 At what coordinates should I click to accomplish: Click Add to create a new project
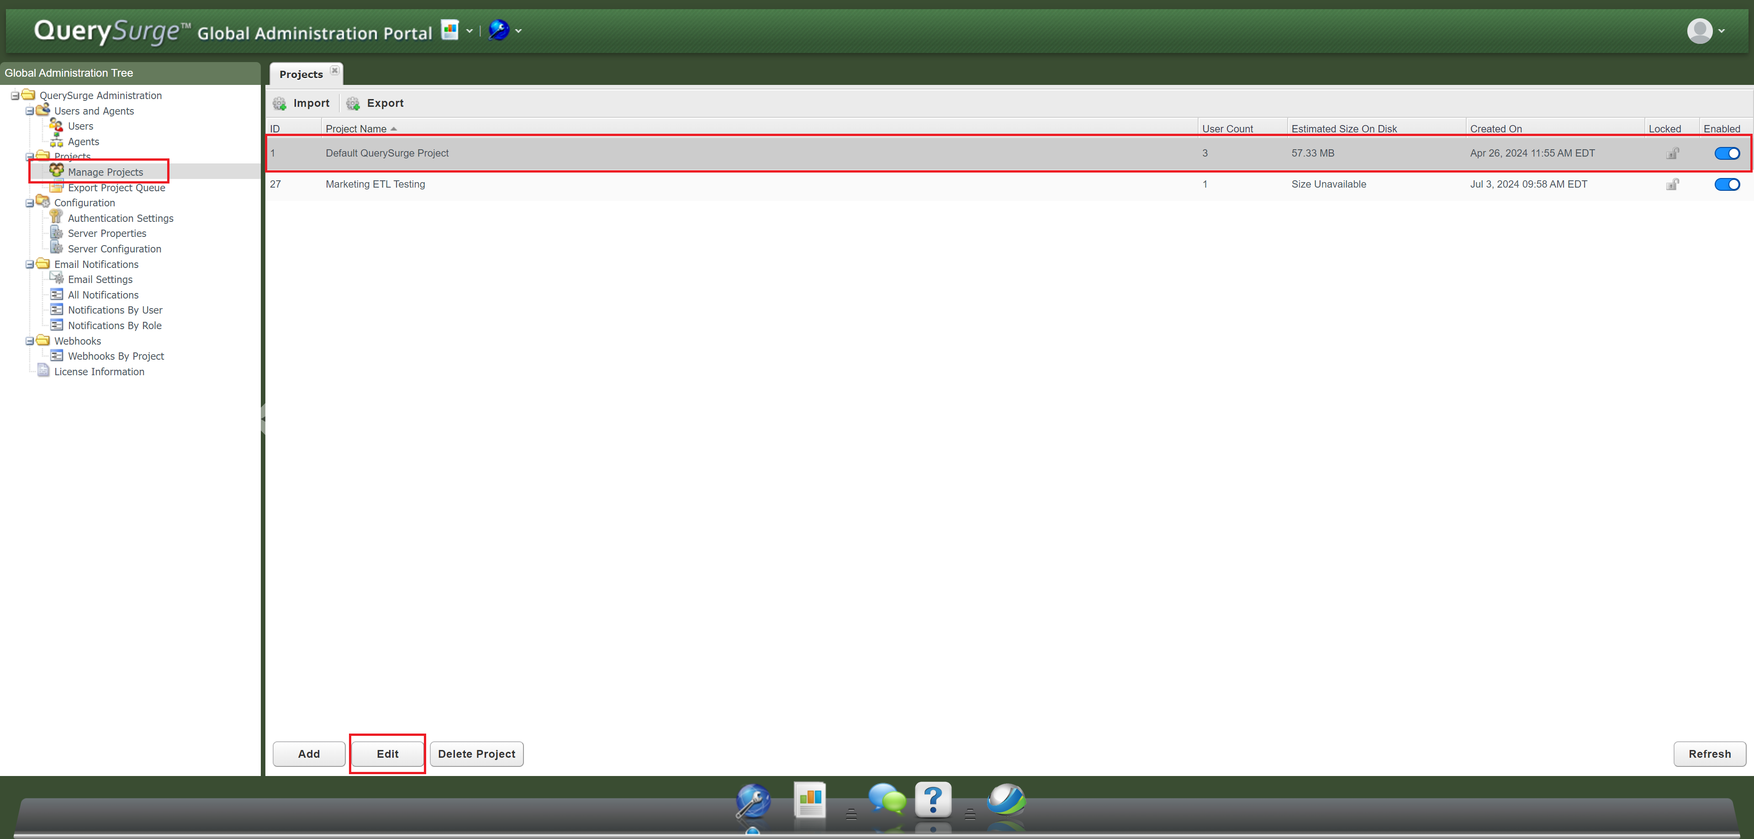(308, 753)
